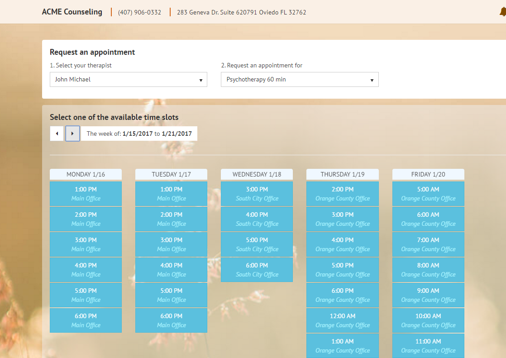Click the address 283 Geneva Dr. text
This screenshot has width=506, height=358.
[x=241, y=12]
